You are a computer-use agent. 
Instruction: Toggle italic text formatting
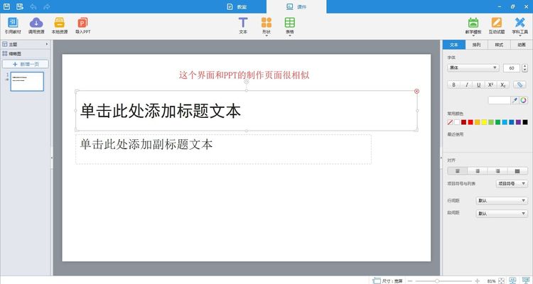coord(466,84)
